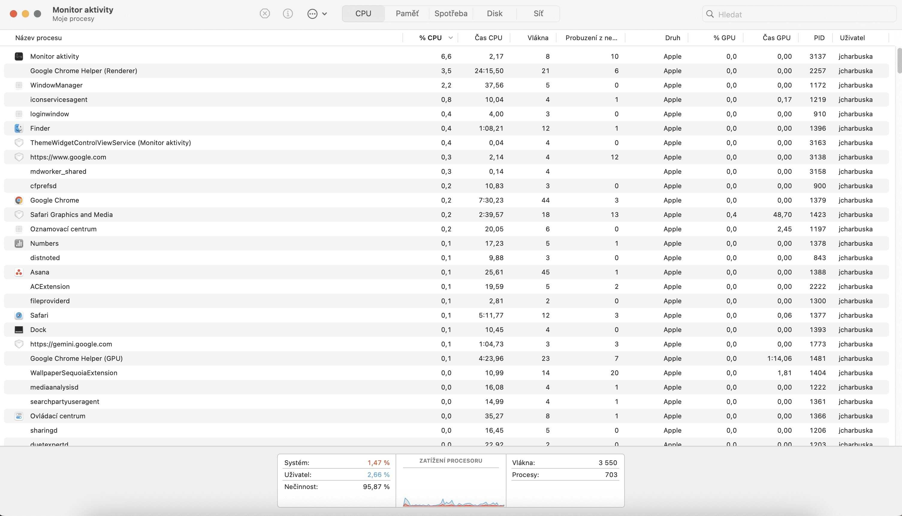902x516 pixels.
Task: Switch to the Síť tab
Action: (538, 13)
